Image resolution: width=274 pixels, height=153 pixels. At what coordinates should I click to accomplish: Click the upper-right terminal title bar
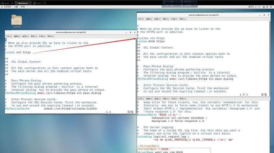(x=203, y=15)
